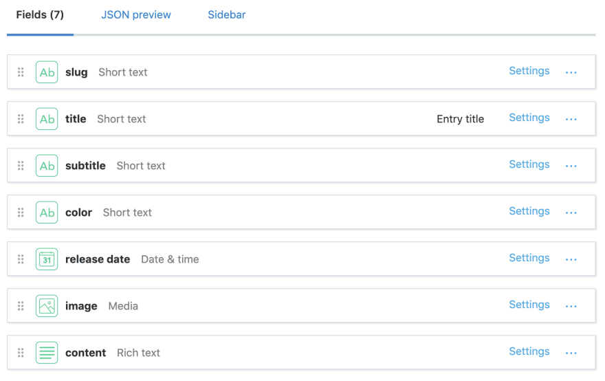Open Settings for the color field
Viewport: 605px width, 381px height.
(529, 211)
